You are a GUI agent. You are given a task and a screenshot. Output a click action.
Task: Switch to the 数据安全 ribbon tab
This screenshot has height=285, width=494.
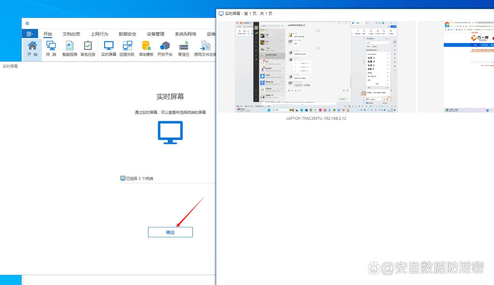[x=127, y=34]
